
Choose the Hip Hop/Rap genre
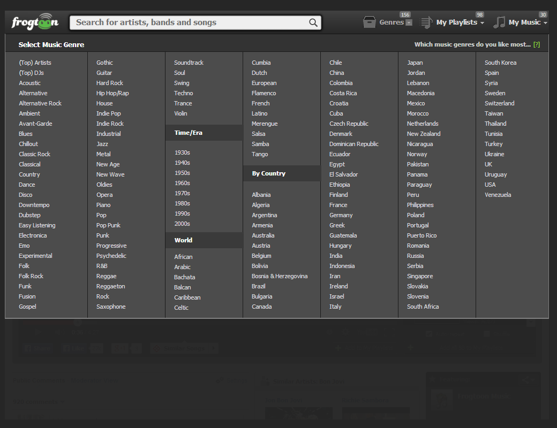point(112,93)
